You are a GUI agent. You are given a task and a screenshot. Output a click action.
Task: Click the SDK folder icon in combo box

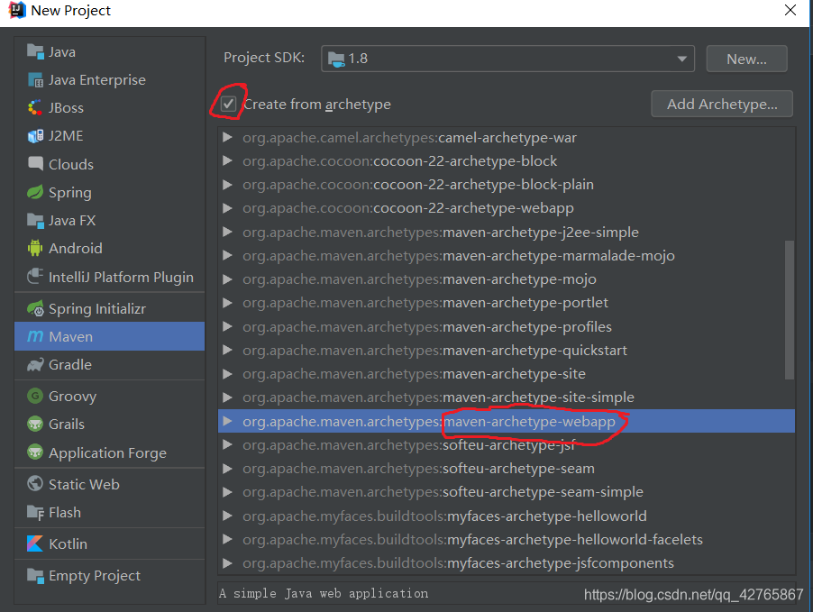336,59
